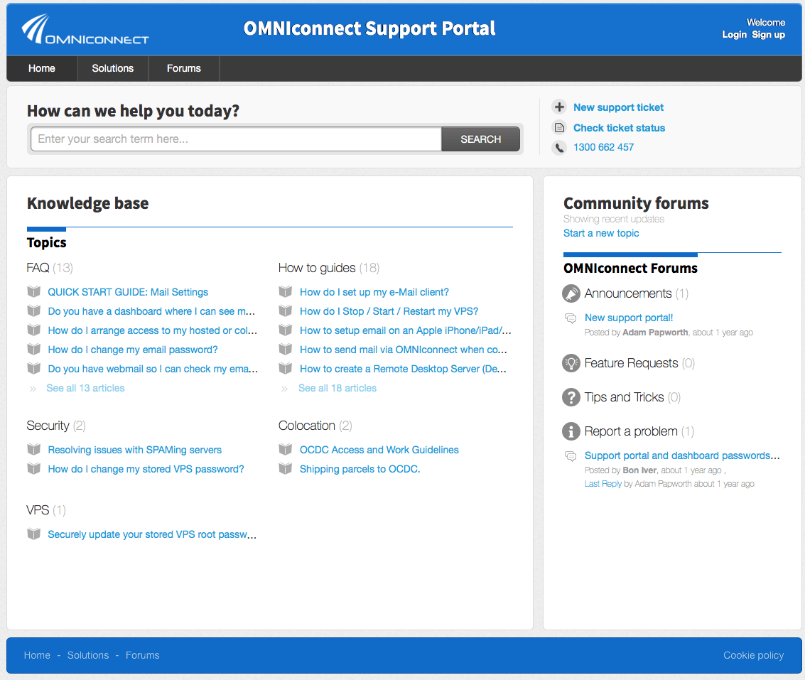Image resolution: width=805 pixels, height=680 pixels.
Task: Open the Report a problem (1) forum
Action: [x=639, y=431]
